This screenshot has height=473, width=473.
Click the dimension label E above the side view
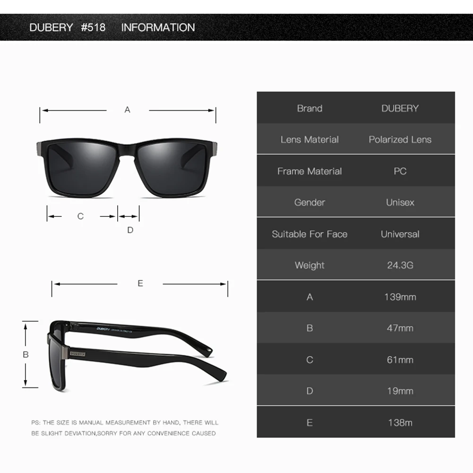(x=140, y=283)
